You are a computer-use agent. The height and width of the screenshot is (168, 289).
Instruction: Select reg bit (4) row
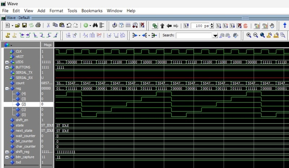pos(22,94)
